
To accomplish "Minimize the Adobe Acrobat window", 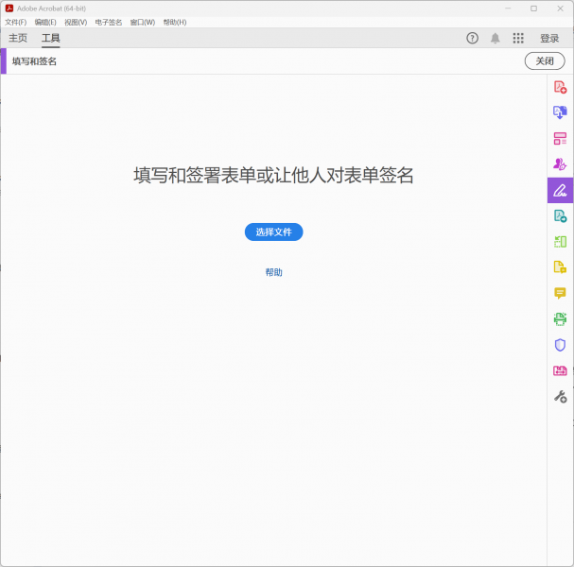I will coord(508,9).
